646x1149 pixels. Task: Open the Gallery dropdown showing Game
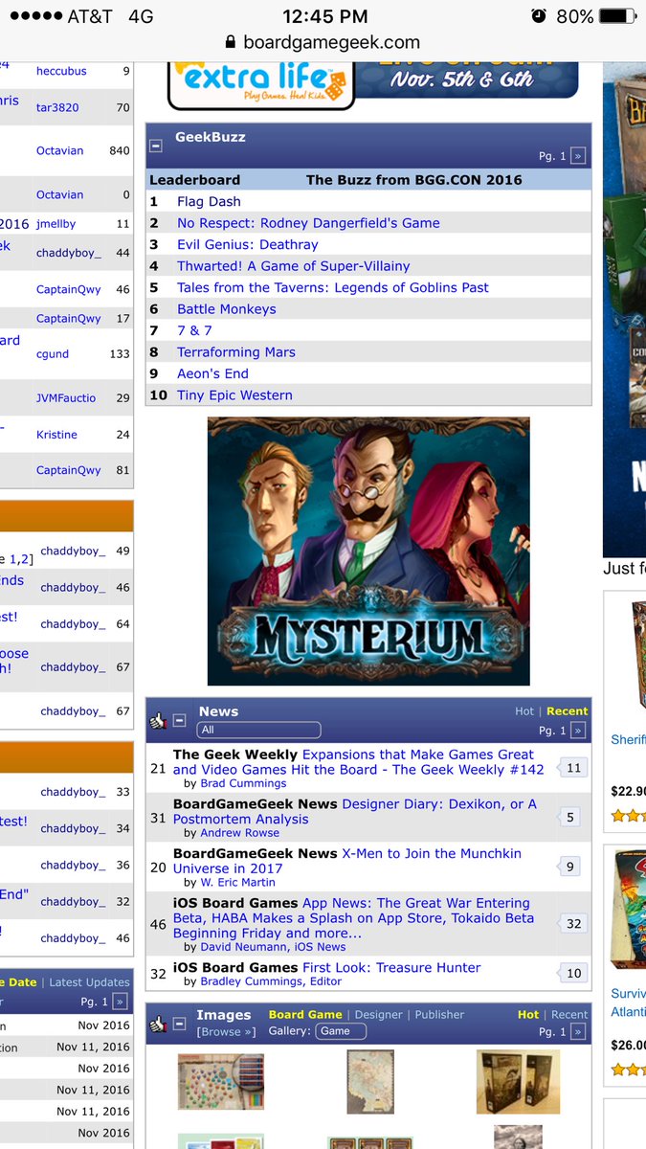(342, 1031)
